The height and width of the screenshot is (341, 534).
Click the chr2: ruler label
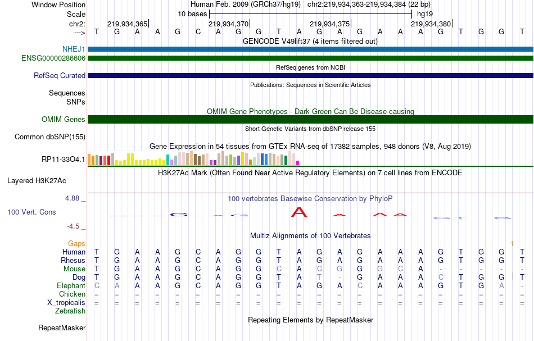(78, 24)
